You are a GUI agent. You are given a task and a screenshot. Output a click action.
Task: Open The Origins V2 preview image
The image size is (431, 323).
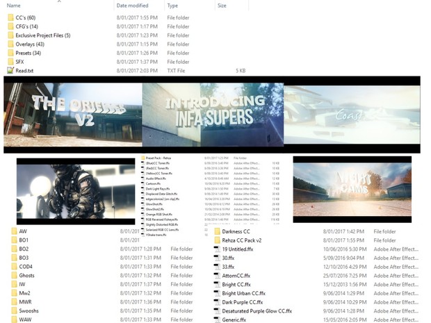(73, 115)
